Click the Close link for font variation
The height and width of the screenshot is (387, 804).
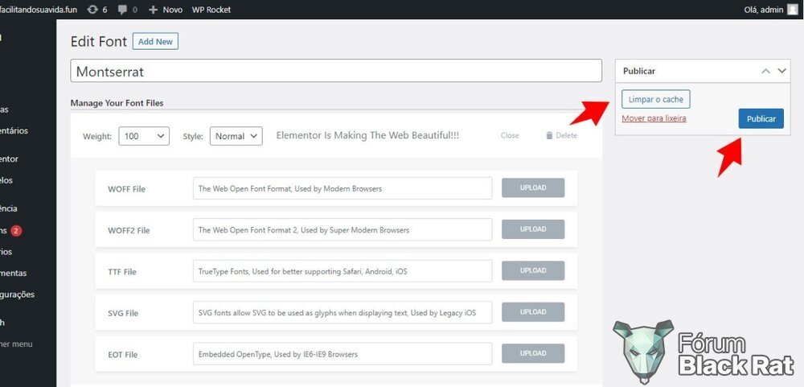coord(510,135)
